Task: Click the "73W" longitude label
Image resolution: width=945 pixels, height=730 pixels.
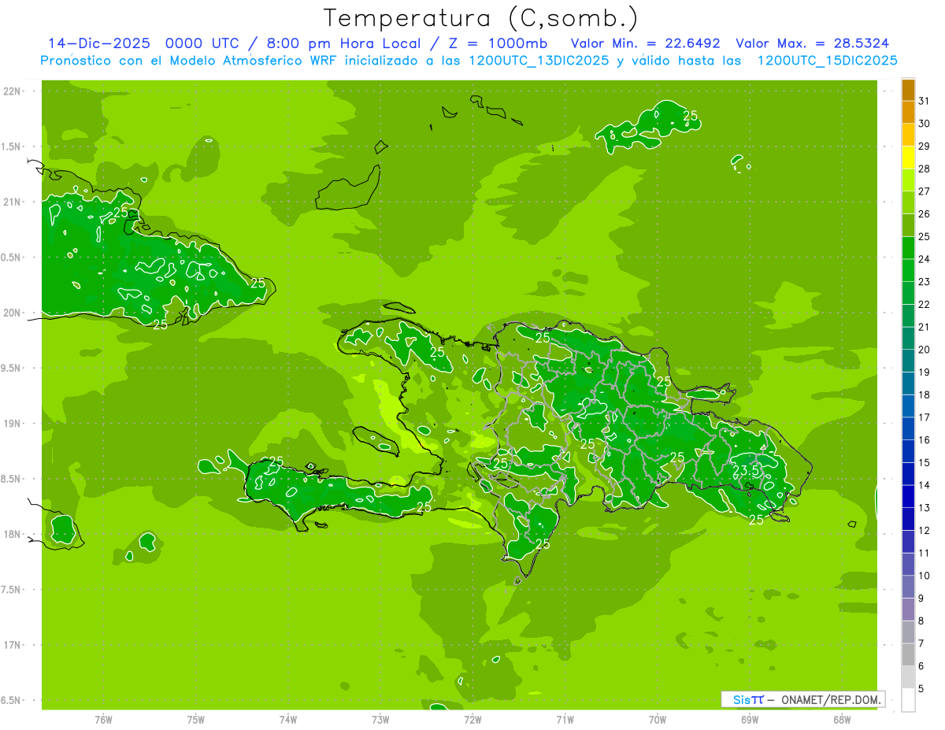Action: (380, 719)
